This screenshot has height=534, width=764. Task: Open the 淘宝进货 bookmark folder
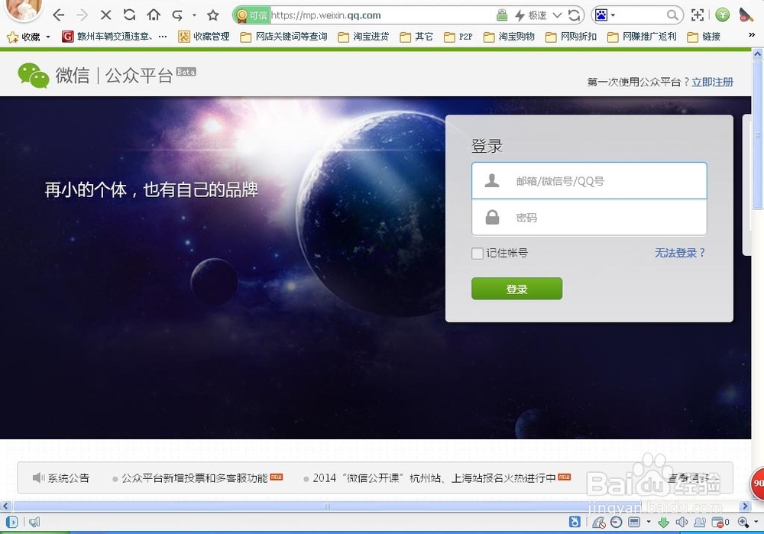tap(364, 37)
